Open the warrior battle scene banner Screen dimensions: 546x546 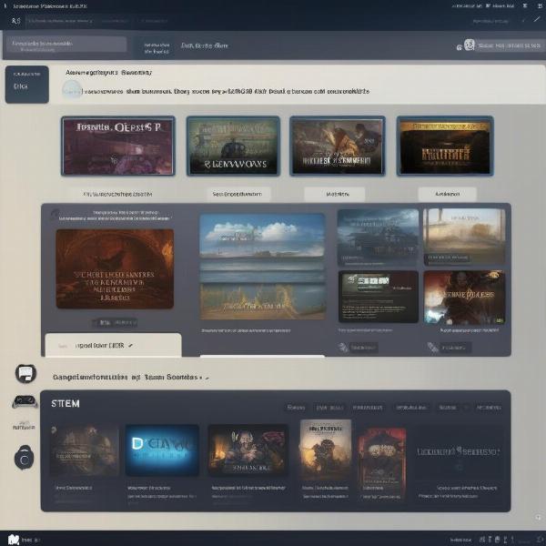pos(338,146)
